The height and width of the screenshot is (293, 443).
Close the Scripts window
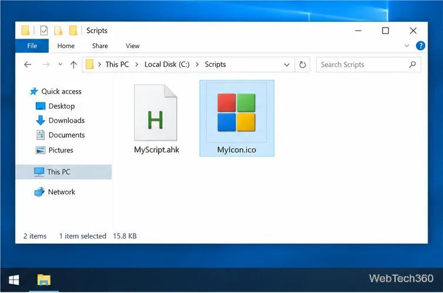point(413,30)
